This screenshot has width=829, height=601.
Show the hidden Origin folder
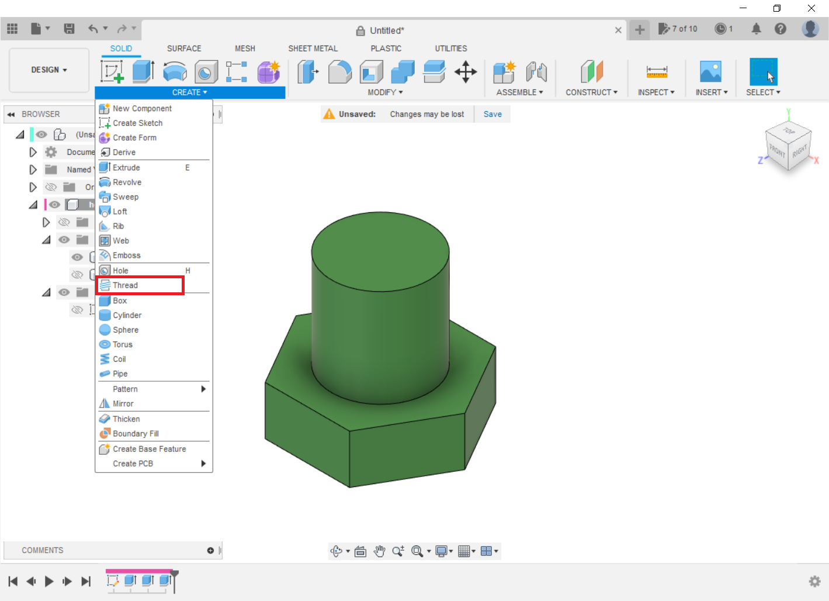(51, 187)
